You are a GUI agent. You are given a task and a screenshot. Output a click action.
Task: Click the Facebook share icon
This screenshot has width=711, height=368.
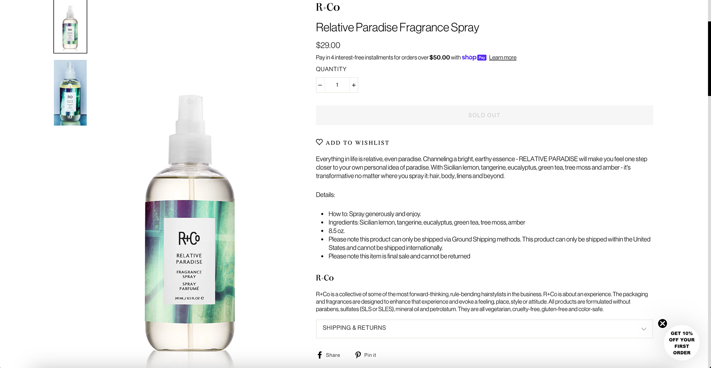coord(320,355)
